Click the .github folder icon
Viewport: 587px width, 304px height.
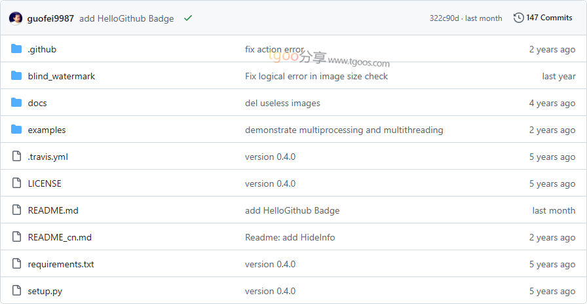point(16,49)
